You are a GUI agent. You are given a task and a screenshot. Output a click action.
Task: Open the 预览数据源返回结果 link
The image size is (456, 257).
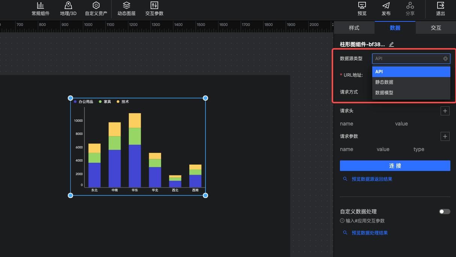[372, 179]
